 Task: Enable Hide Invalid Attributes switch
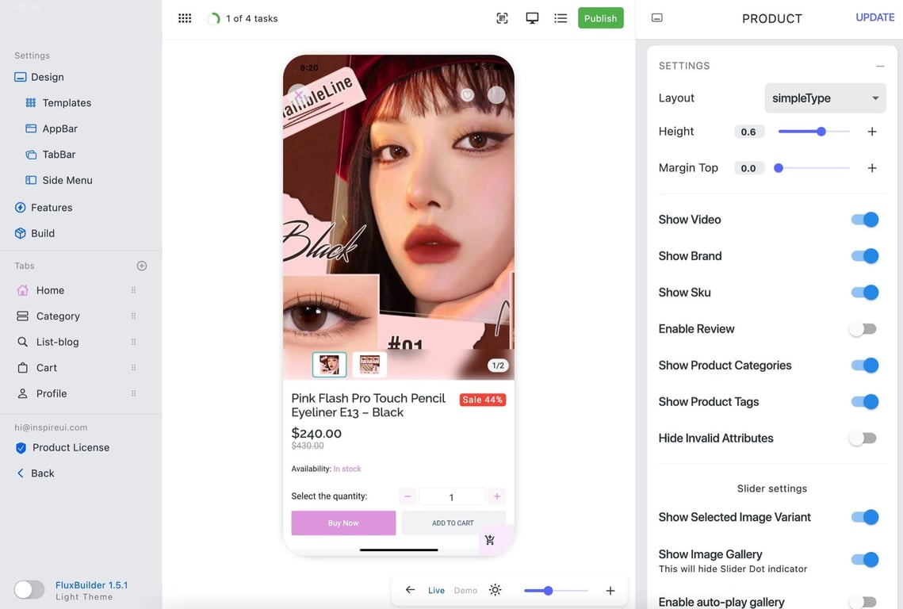pyautogui.click(x=863, y=439)
